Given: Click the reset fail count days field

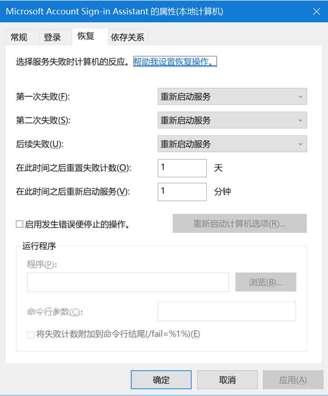Looking at the screenshot, I should coord(182,168).
